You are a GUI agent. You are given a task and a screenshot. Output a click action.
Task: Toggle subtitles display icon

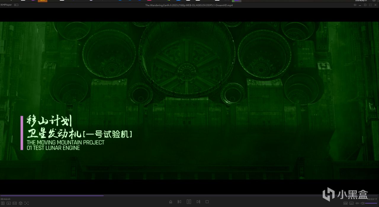pyautogui.click(x=351, y=203)
